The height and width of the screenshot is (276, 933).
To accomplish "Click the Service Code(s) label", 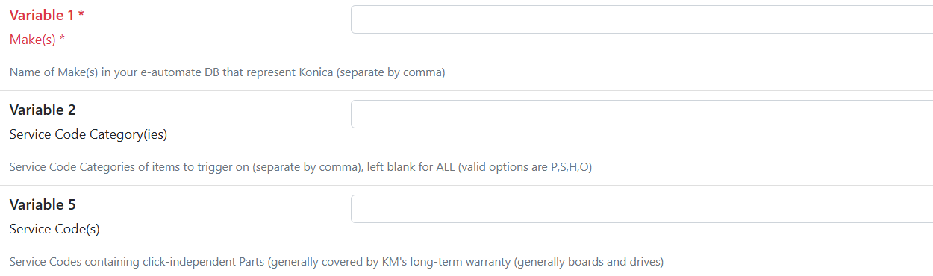I will point(54,229).
